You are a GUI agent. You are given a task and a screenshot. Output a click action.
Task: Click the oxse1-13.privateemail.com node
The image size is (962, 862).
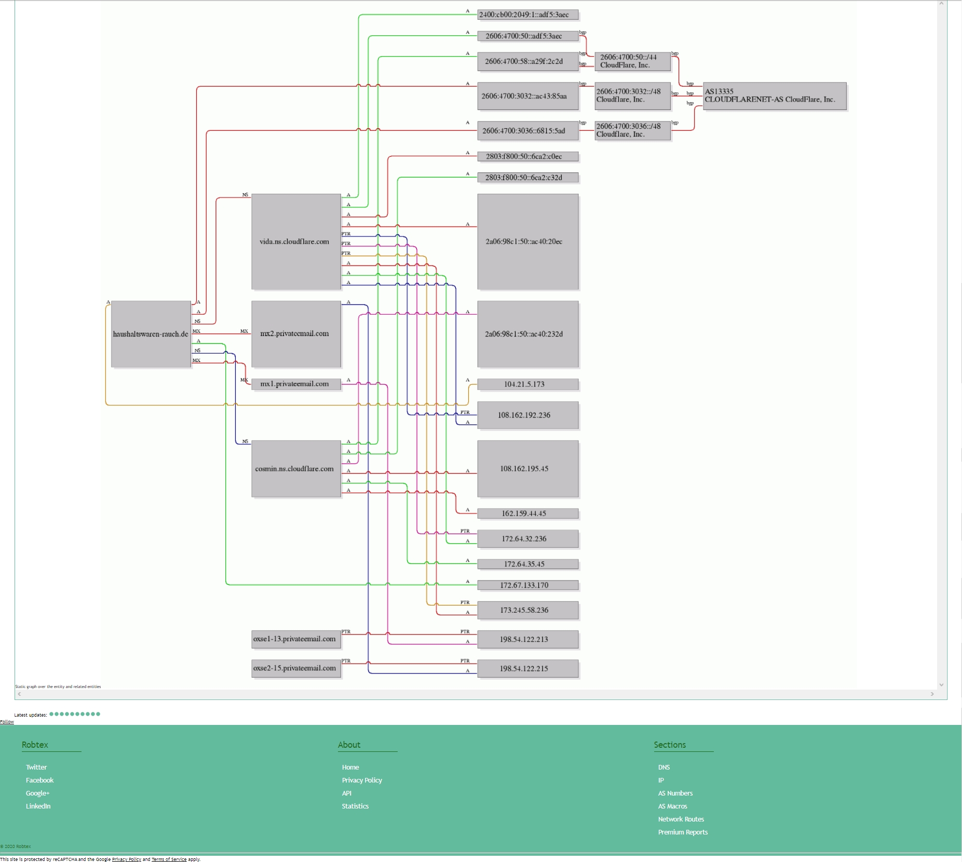296,639
